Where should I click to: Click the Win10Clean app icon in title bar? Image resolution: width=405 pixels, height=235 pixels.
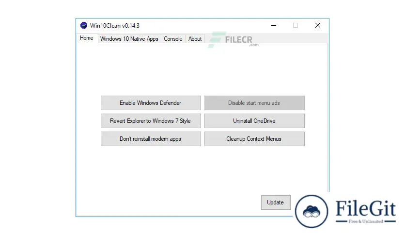pyautogui.click(x=84, y=25)
